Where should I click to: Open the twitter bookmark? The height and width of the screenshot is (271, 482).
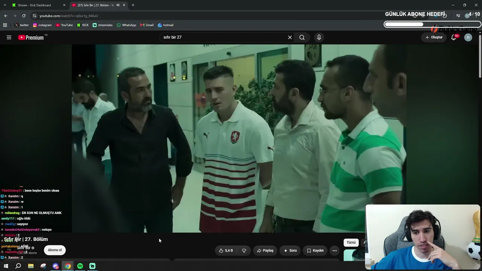click(21, 25)
